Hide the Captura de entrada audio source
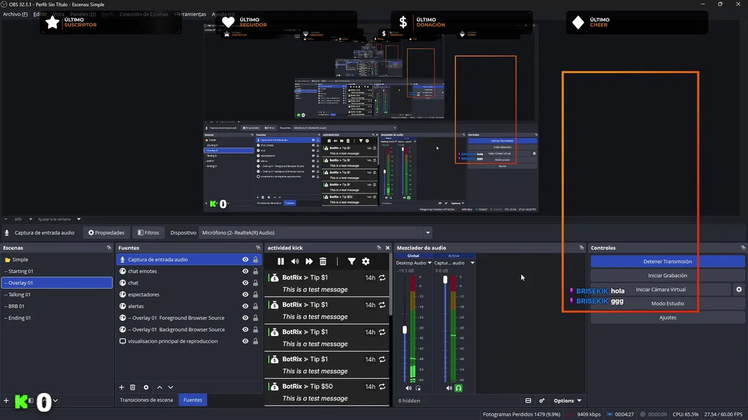Screen dimensions: 748x420 point(245,260)
